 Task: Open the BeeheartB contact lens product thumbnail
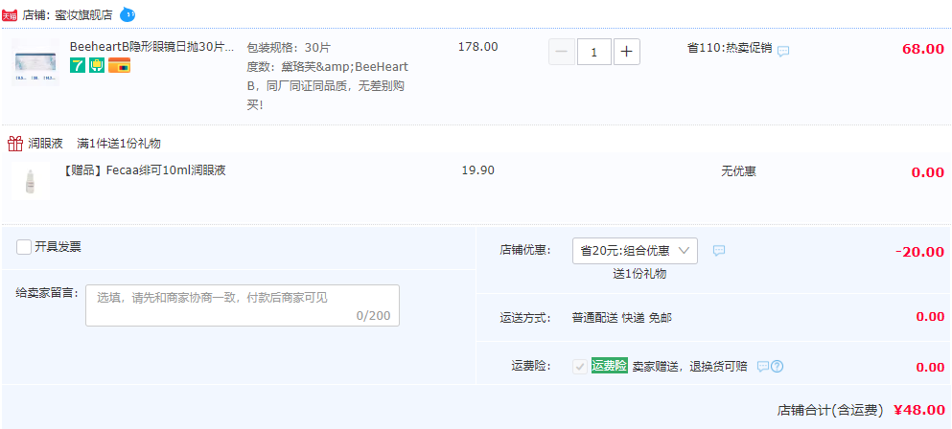(35, 62)
